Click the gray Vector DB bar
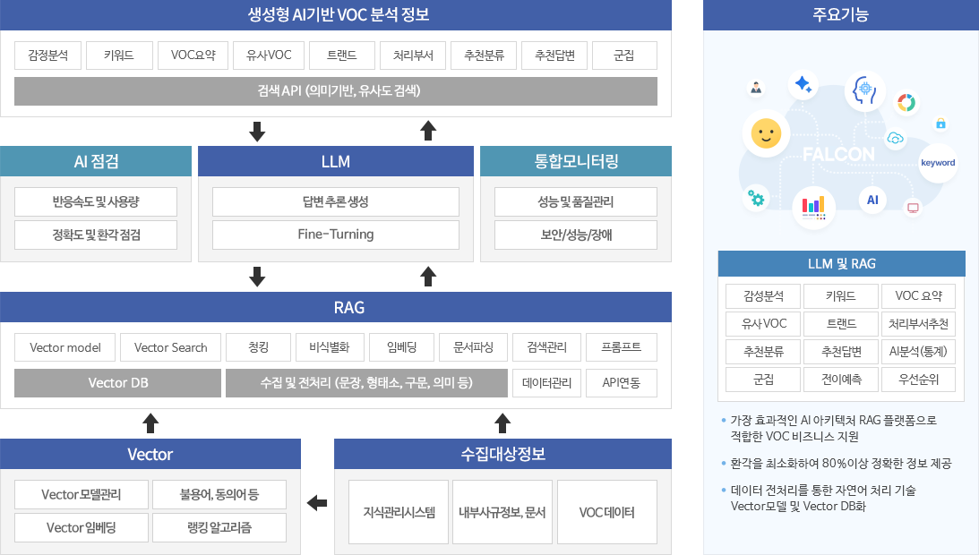The height and width of the screenshot is (555, 979). (118, 383)
